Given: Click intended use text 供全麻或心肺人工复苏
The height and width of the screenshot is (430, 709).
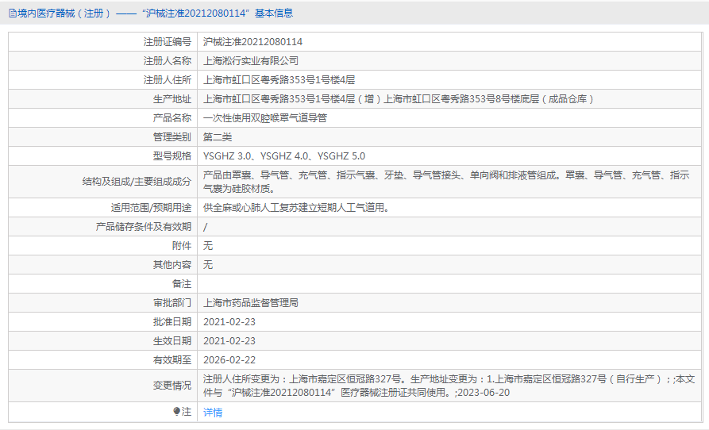Looking at the screenshot, I should (x=295, y=207).
